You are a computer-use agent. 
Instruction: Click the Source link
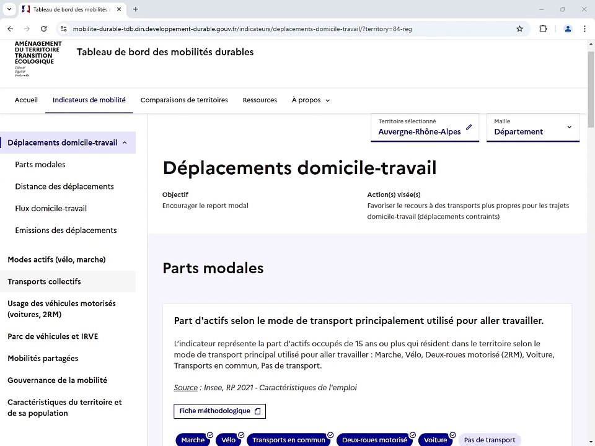185,388
